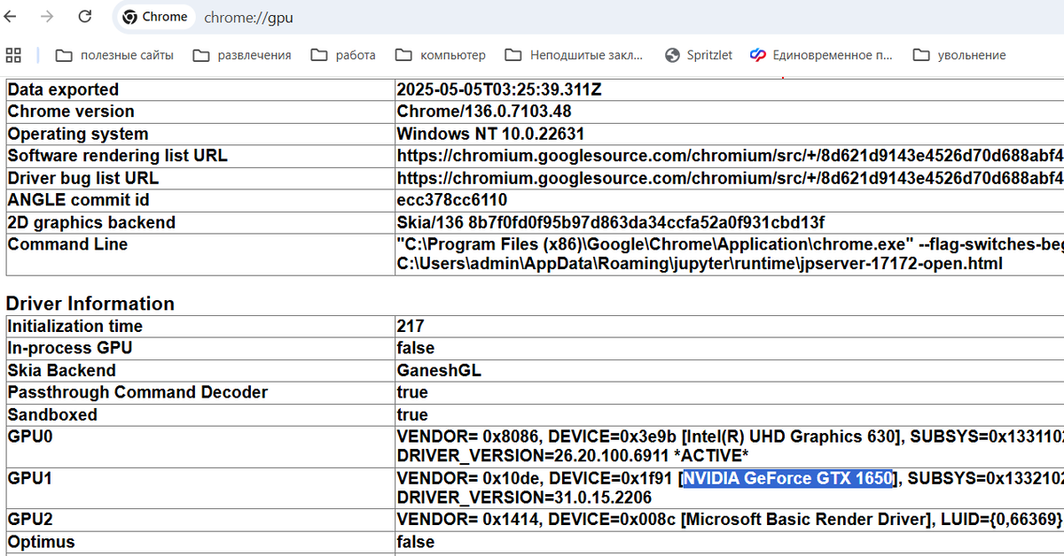Open the 'Единовременное п...' bookmark
The height and width of the screenshot is (556, 1064).
pyautogui.click(x=821, y=55)
